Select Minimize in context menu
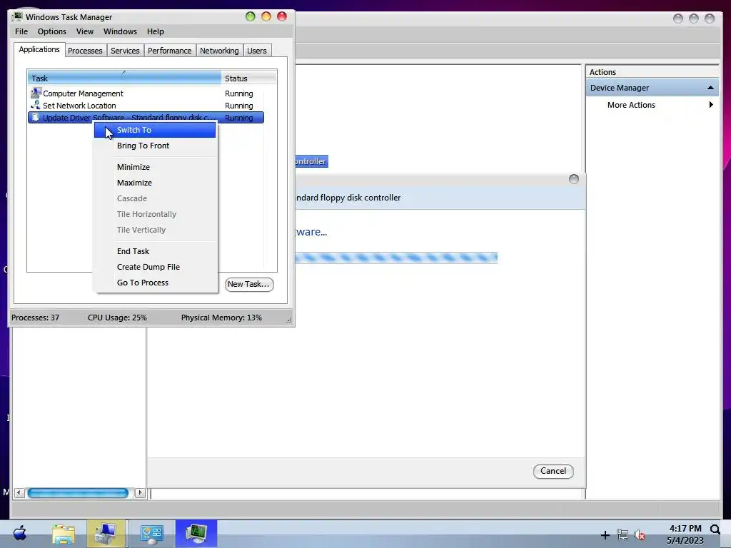The image size is (731, 548). 155,167
